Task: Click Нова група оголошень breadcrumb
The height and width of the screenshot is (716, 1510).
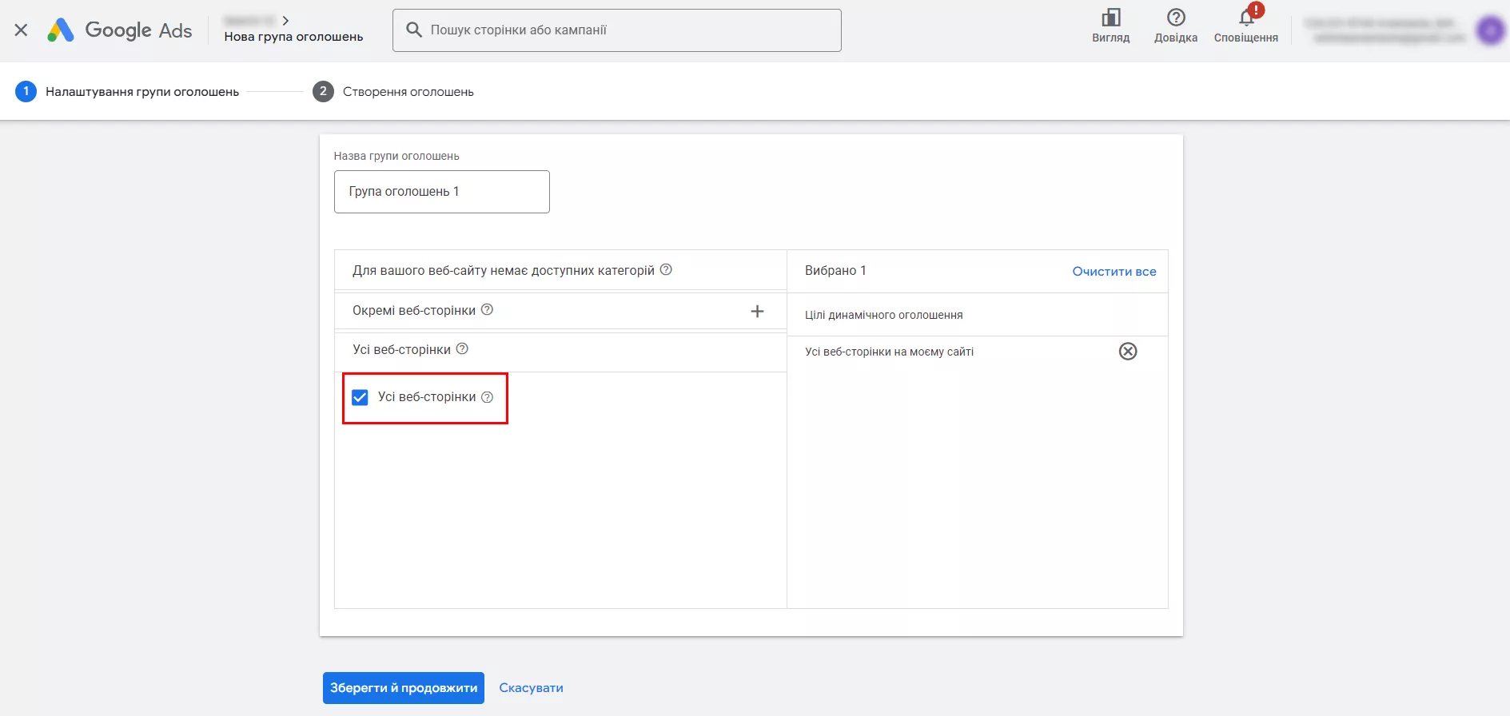Action: click(293, 37)
